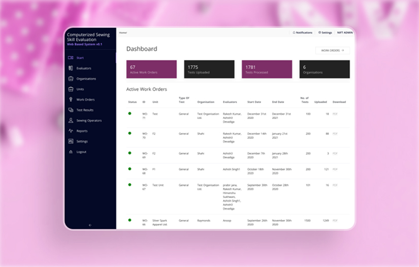
Task: Click the green status dot for WO-70
Action: tap(130, 133)
